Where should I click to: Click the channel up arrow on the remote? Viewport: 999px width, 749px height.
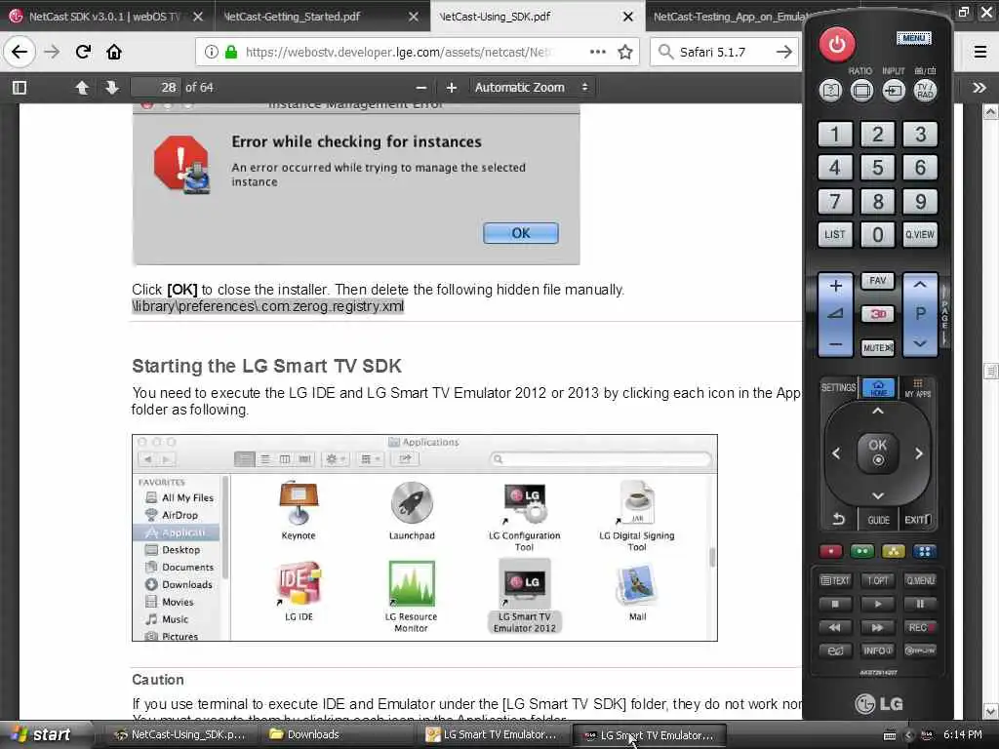click(x=920, y=285)
